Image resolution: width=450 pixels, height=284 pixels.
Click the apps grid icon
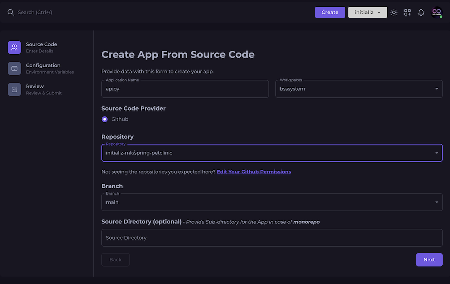[x=407, y=12]
